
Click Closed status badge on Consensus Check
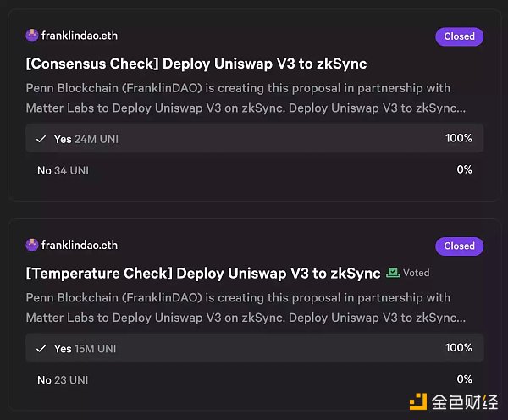(459, 36)
